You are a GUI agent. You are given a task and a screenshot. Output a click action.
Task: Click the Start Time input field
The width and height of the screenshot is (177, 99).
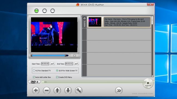[x=45, y=64]
